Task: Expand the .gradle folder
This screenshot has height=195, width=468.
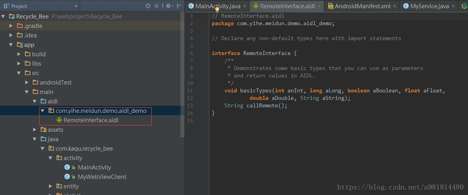Action: [11, 26]
